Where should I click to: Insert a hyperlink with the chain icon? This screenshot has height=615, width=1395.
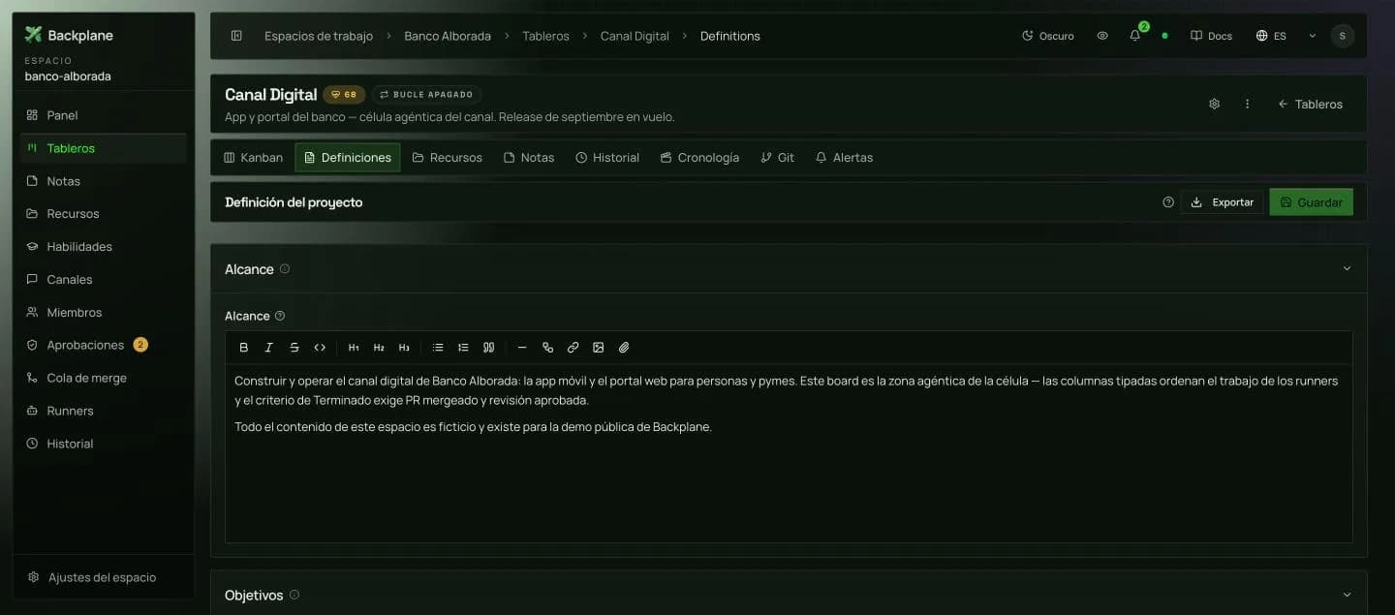[x=573, y=348]
